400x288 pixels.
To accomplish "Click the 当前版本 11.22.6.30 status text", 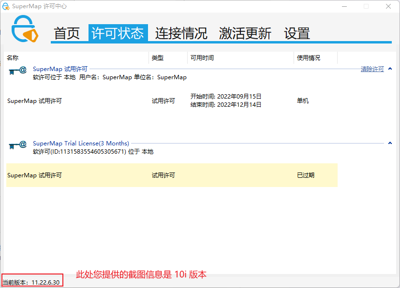I will [x=31, y=282].
